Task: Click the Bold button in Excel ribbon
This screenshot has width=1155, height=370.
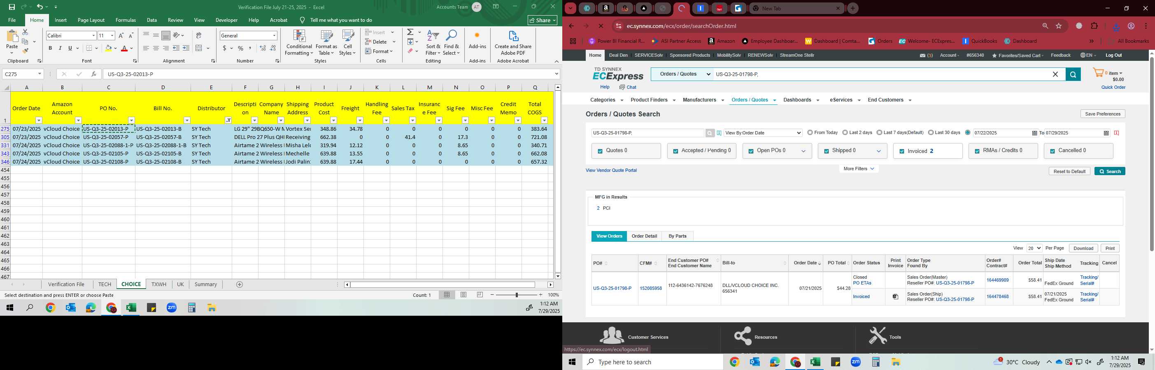Action: click(50, 48)
